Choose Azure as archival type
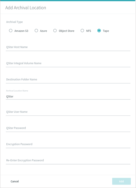 [36, 31]
